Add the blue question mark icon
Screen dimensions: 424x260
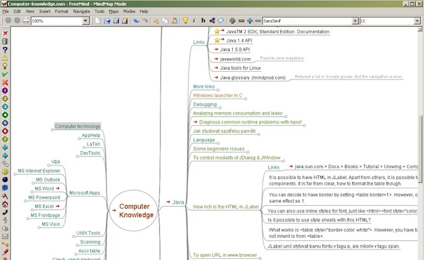[5, 50]
